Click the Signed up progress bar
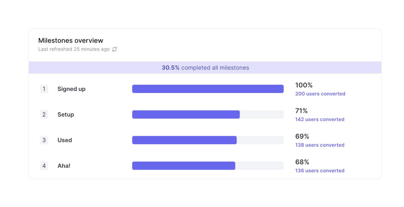Image resolution: width=404 pixels, height=207 pixels. pos(208,89)
